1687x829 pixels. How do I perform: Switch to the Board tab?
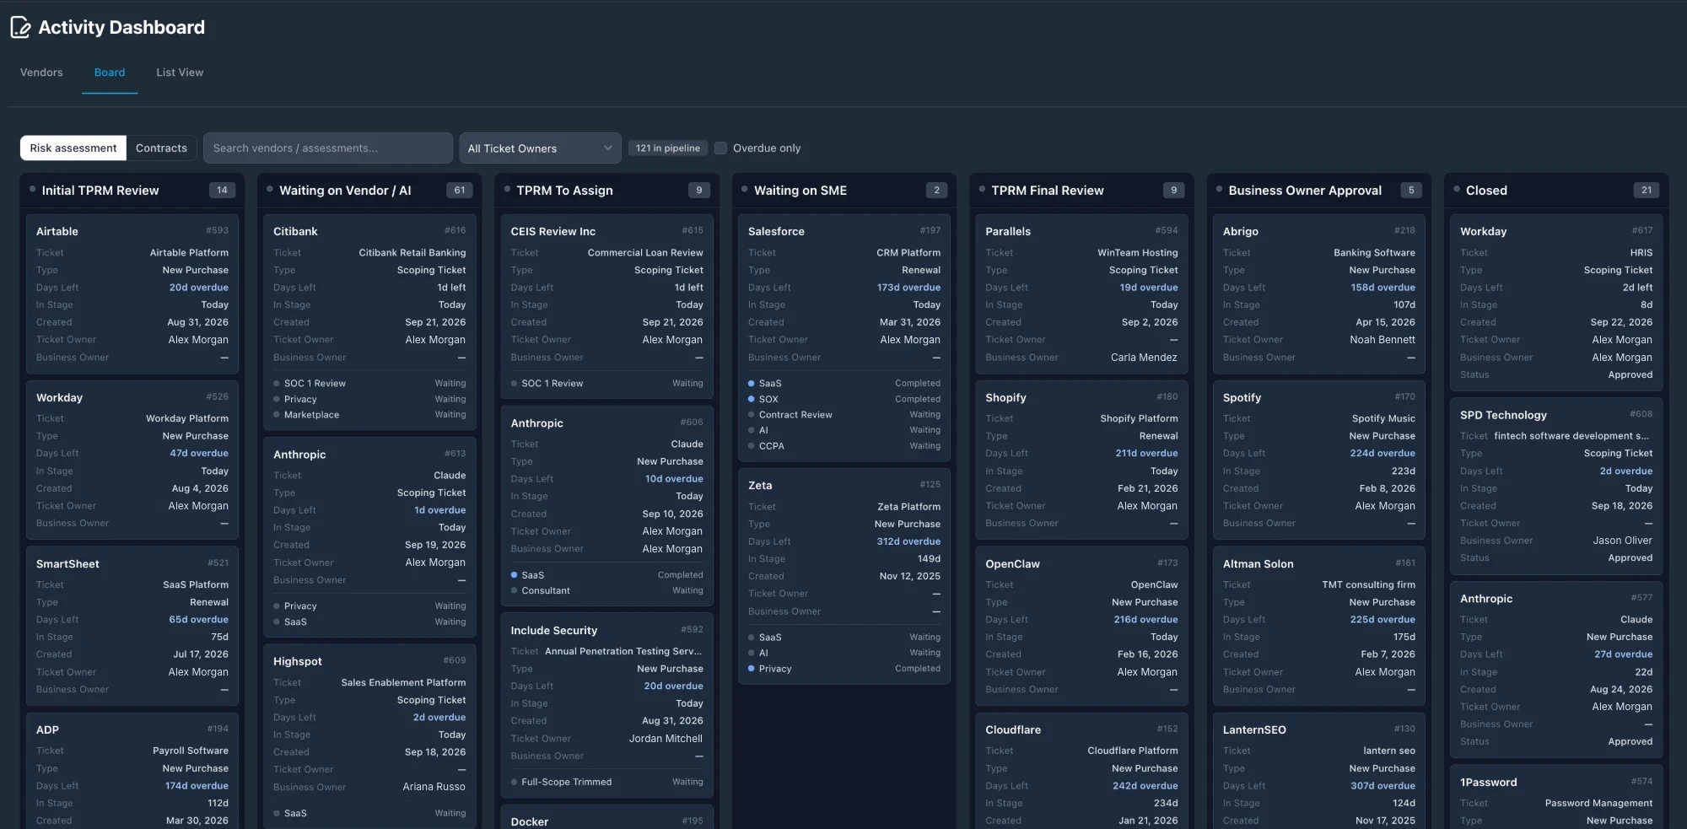(110, 73)
